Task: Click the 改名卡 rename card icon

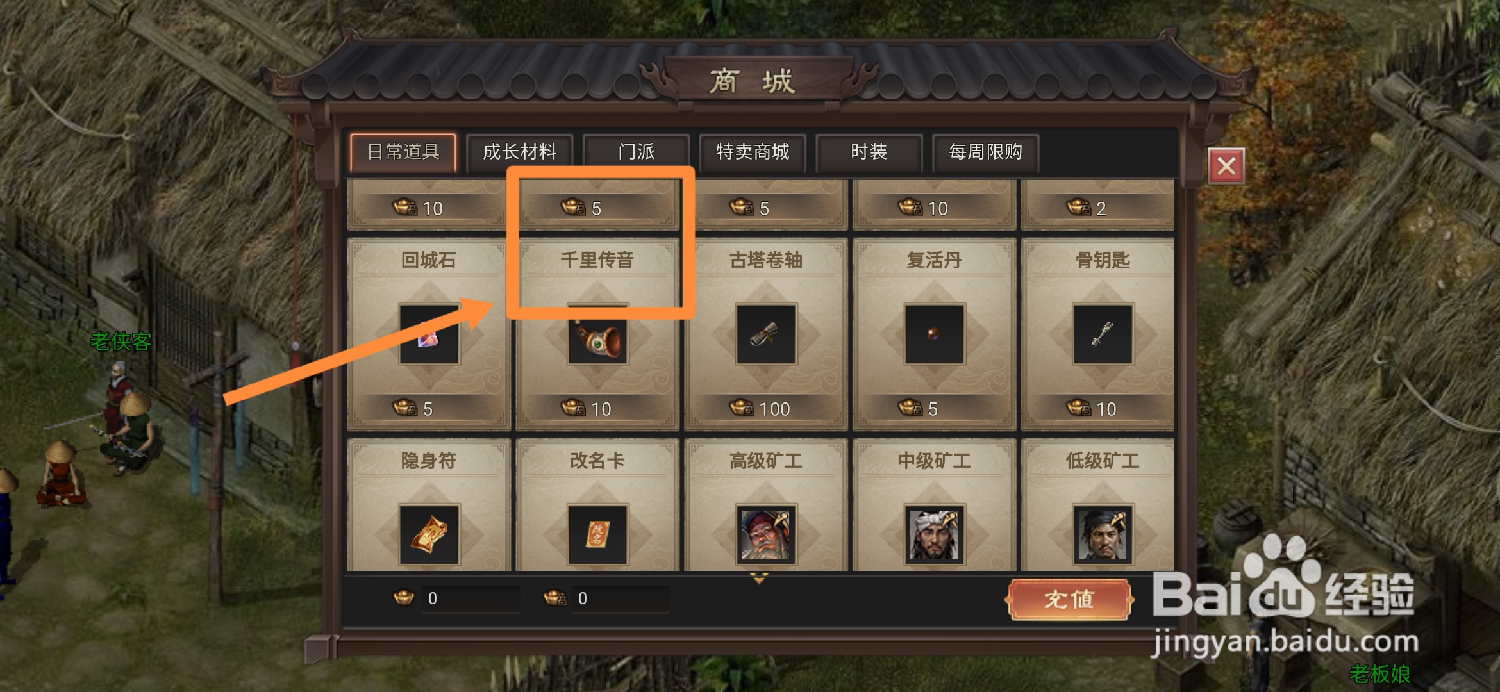Action: [597, 534]
